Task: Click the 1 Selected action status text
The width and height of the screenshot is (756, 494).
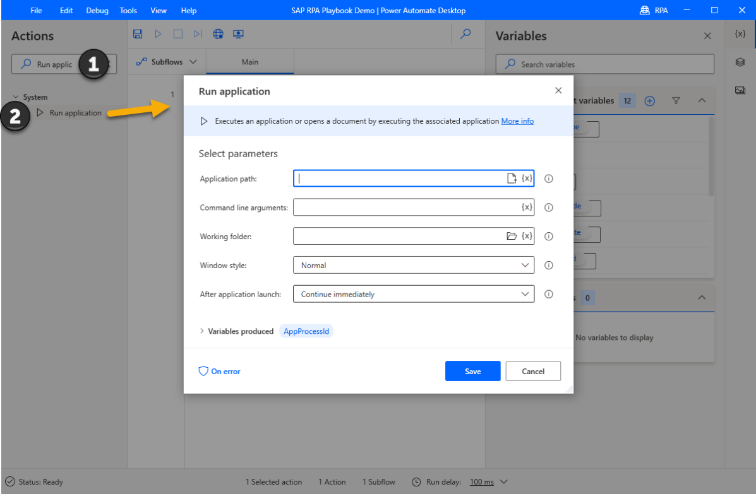Action: (273, 482)
